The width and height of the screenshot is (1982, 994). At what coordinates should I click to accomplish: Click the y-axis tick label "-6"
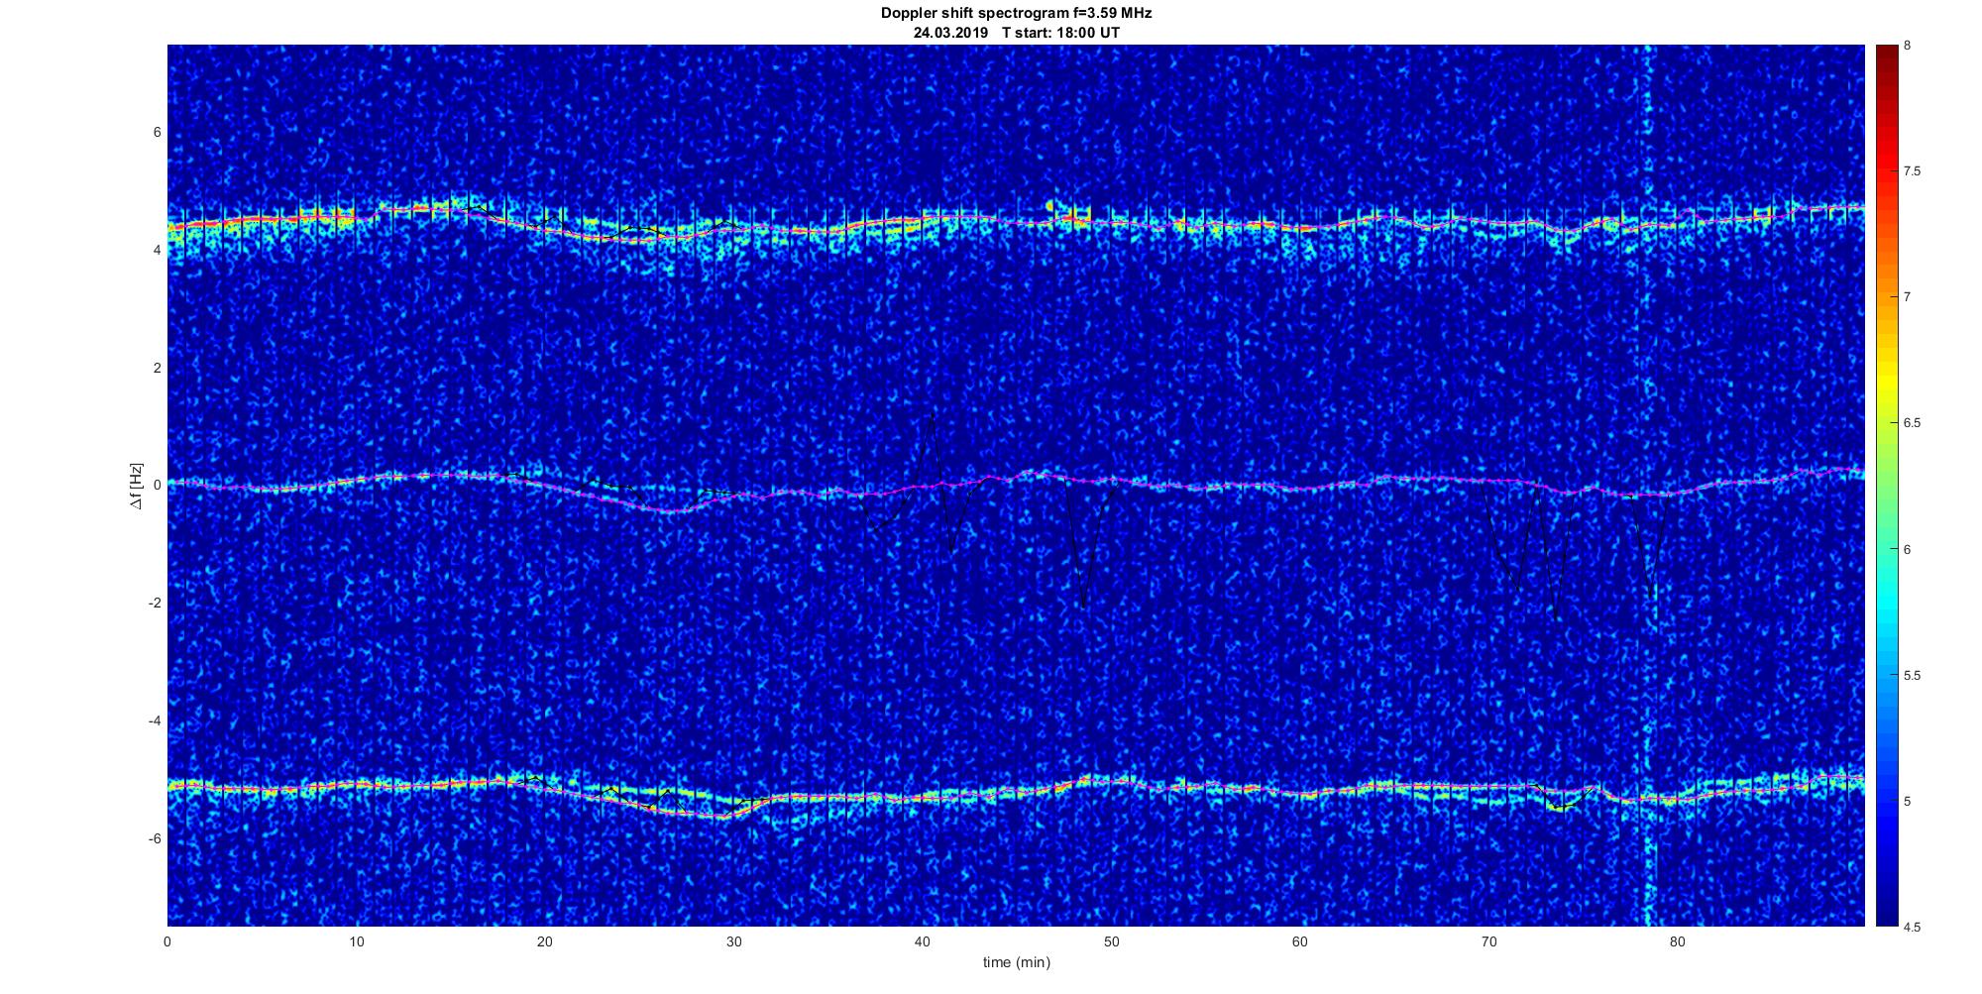[x=155, y=838]
